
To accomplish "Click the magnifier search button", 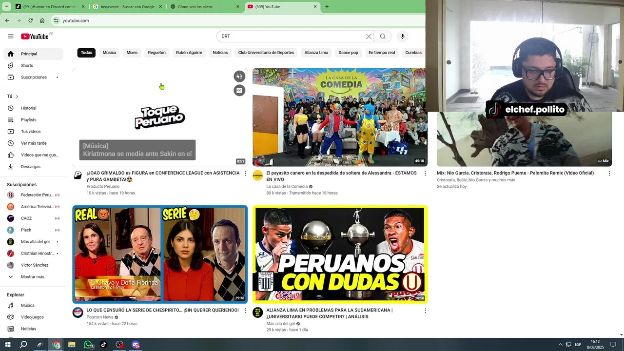I will point(383,36).
